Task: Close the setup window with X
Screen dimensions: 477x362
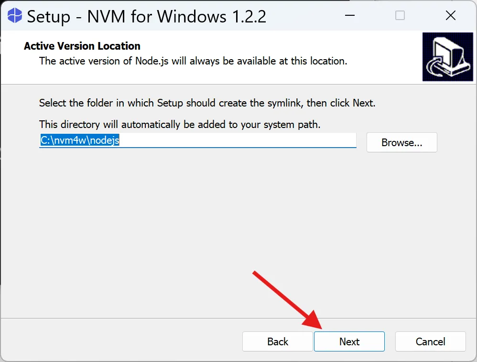Action: (451, 15)
